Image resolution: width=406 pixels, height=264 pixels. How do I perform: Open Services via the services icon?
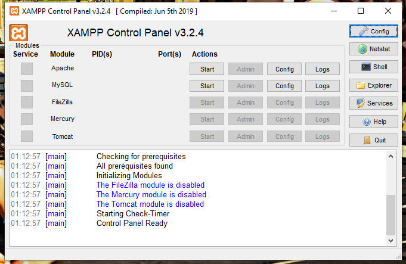[373, 103]
